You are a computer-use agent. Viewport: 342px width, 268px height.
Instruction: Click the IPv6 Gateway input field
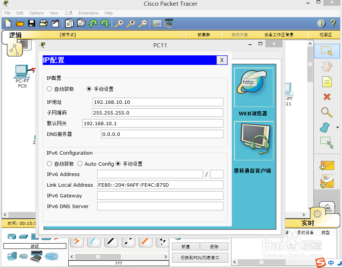[160, 195]
